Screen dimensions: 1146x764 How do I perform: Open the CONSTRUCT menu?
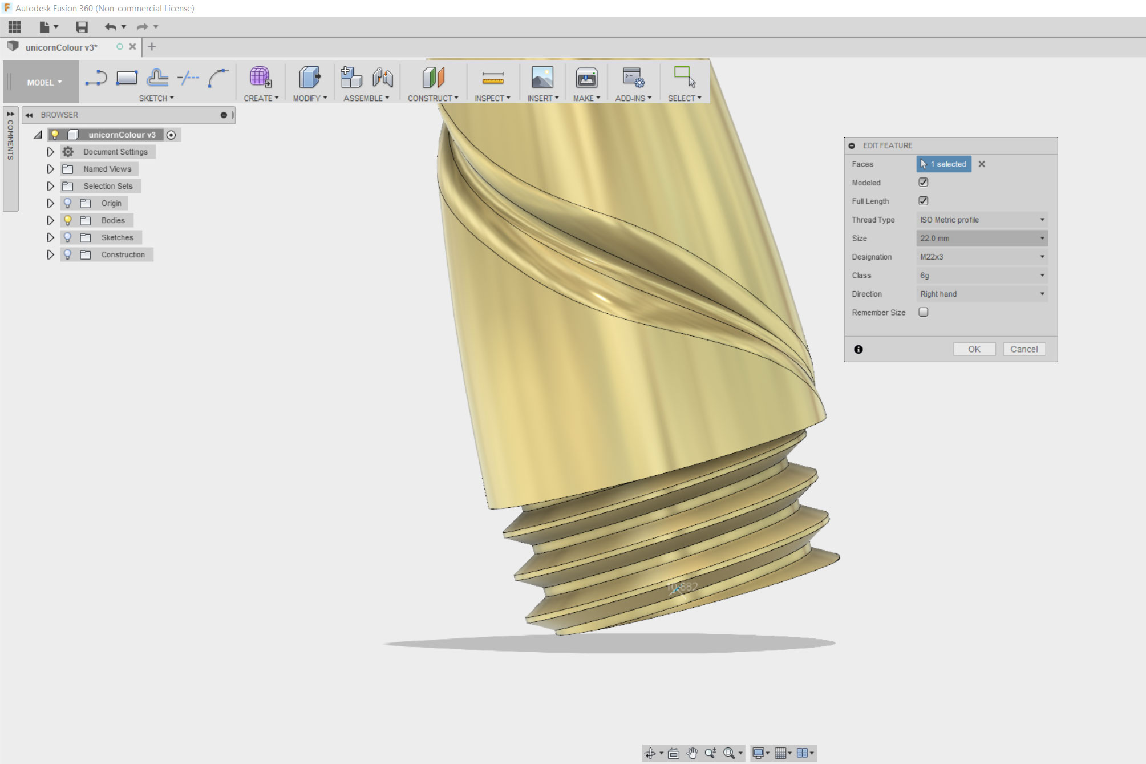tap(433, 98)
